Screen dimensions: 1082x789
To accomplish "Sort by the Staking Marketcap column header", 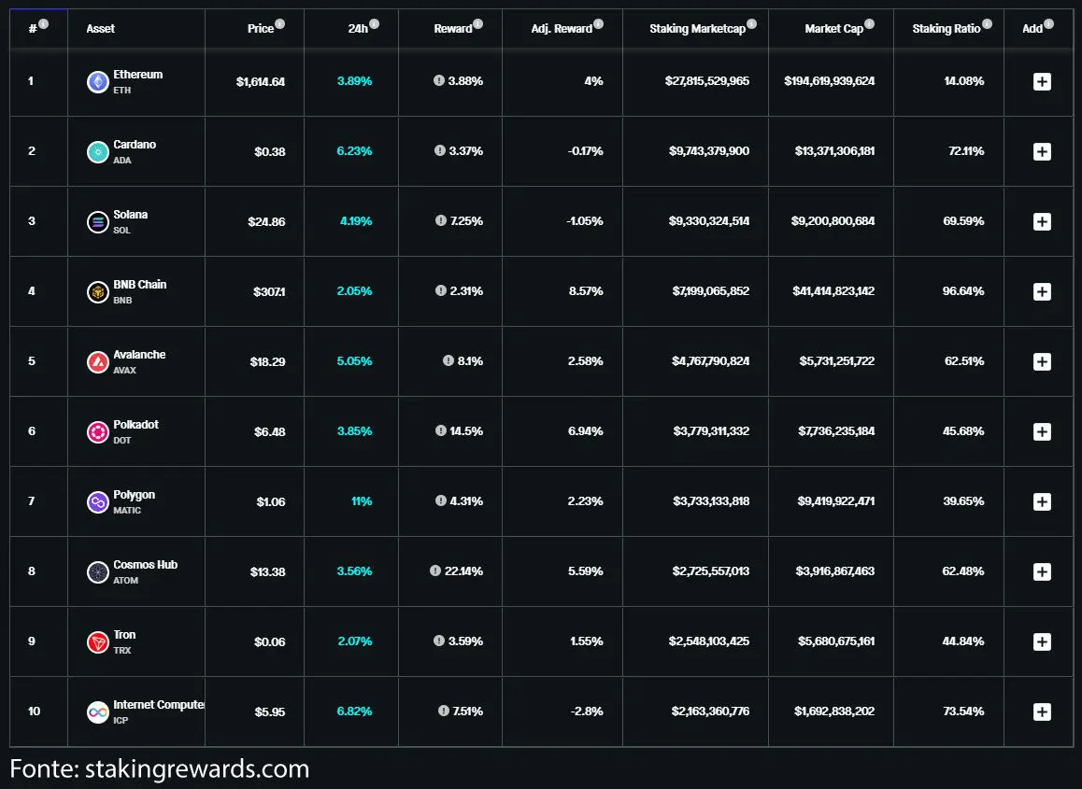I will pos(698,28).
